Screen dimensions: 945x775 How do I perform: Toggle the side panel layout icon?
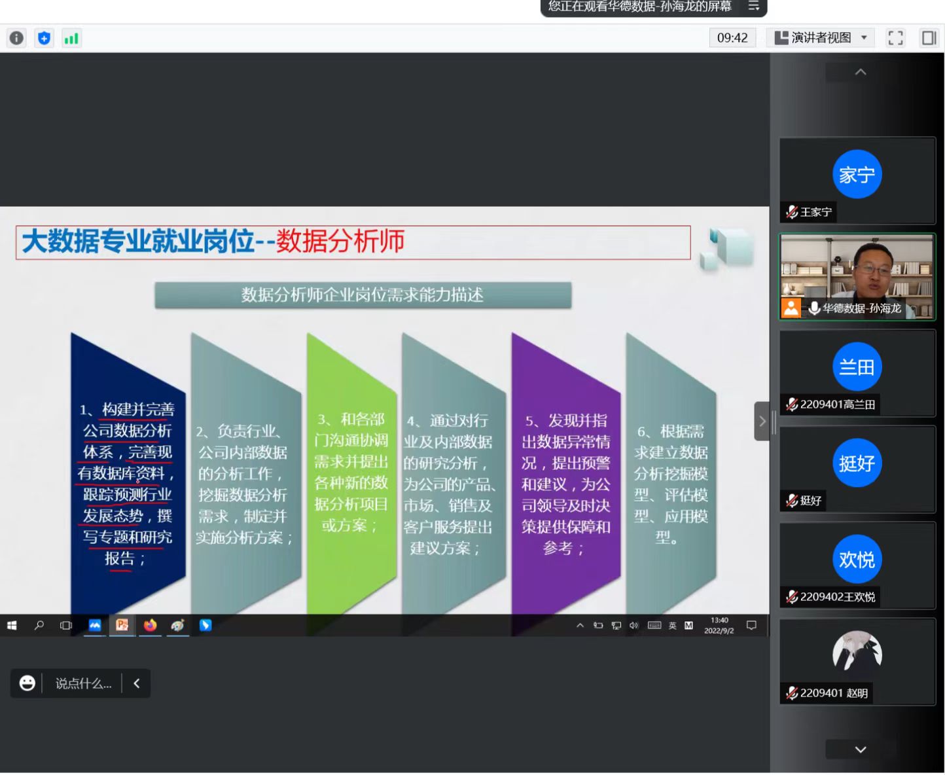click(929, 38)
